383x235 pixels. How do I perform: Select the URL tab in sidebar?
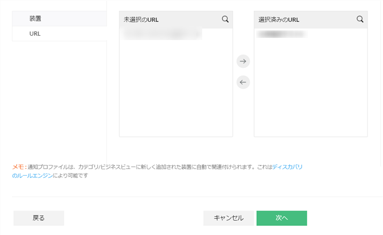(x=35, y=33)
